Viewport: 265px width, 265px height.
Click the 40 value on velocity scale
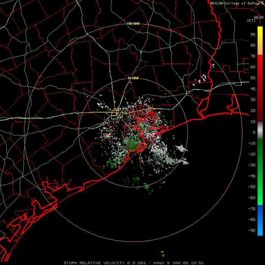(253, 89)
